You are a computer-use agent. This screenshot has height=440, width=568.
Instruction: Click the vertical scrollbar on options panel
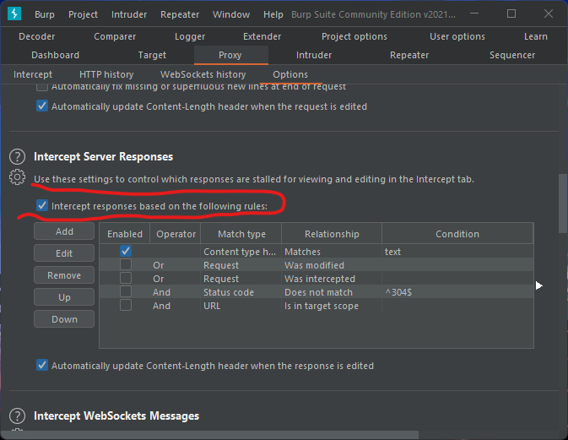(x=562, y=203)
